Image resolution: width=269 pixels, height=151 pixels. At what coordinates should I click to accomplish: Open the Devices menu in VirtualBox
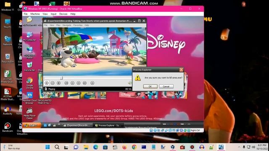point(63,14)
